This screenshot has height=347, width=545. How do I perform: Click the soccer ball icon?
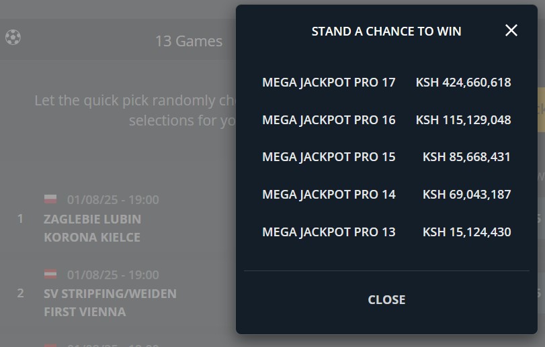[x=13, y=38]
